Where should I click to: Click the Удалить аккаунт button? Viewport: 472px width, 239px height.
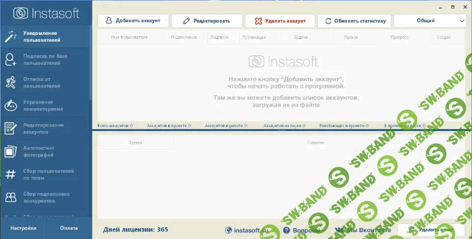click(x=280, y=21)
